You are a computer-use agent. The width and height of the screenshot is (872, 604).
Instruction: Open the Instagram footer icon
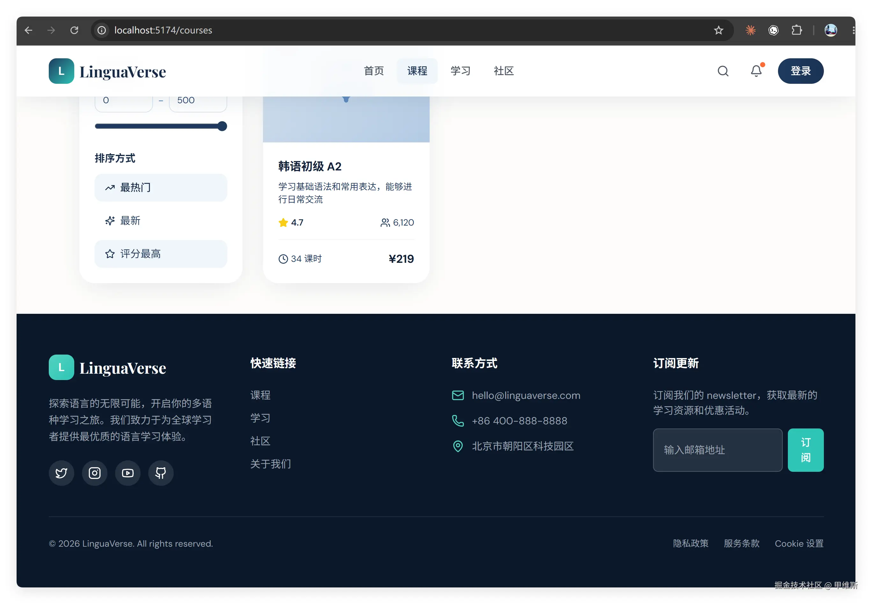95,473
